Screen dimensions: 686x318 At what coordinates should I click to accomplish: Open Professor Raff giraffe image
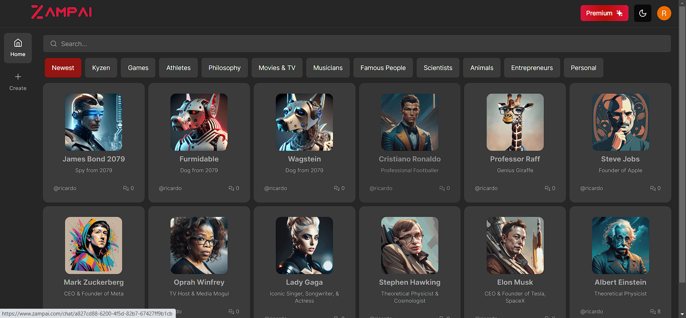tap(515, 122)
